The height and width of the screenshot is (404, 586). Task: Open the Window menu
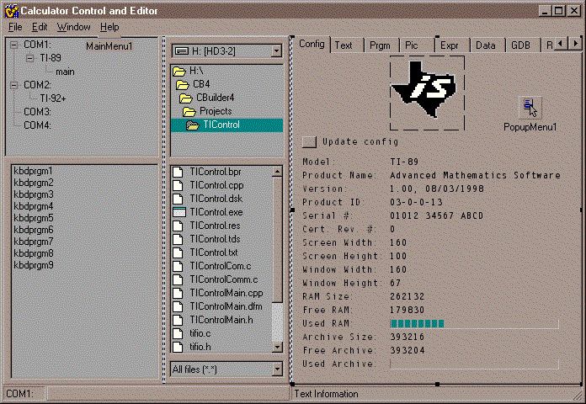tap(73, 27)
